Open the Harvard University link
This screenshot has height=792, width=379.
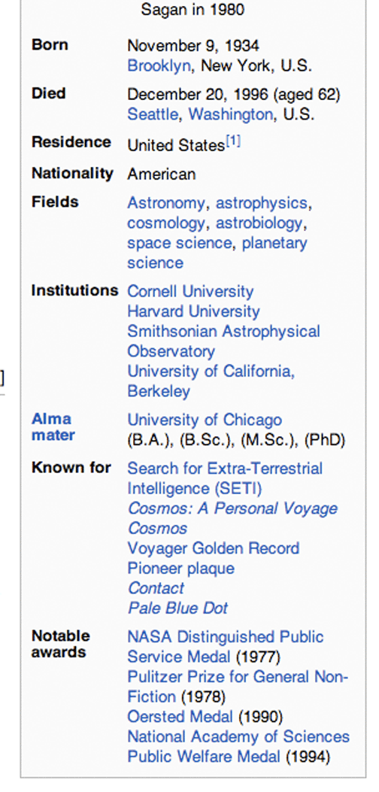(x=193, y=311)
